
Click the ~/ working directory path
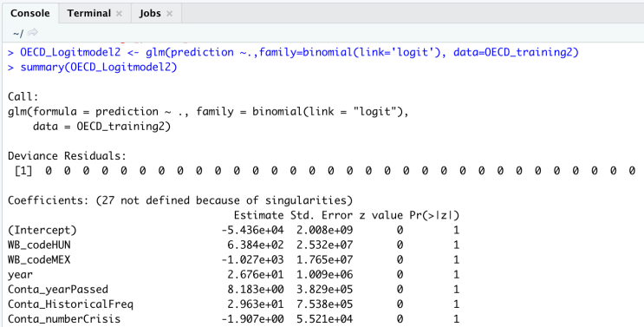(17, 33)
